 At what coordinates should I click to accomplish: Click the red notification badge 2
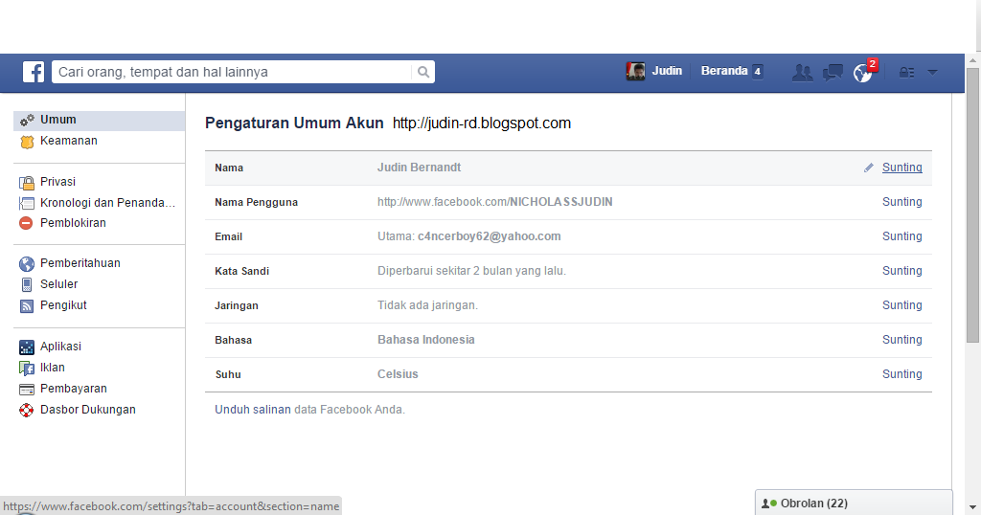872,64
